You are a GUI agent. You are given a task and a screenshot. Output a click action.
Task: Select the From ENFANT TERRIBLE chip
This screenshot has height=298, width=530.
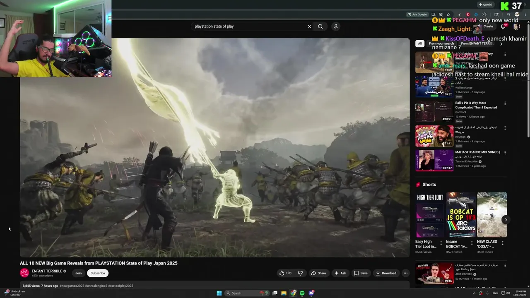coord(477,43)
